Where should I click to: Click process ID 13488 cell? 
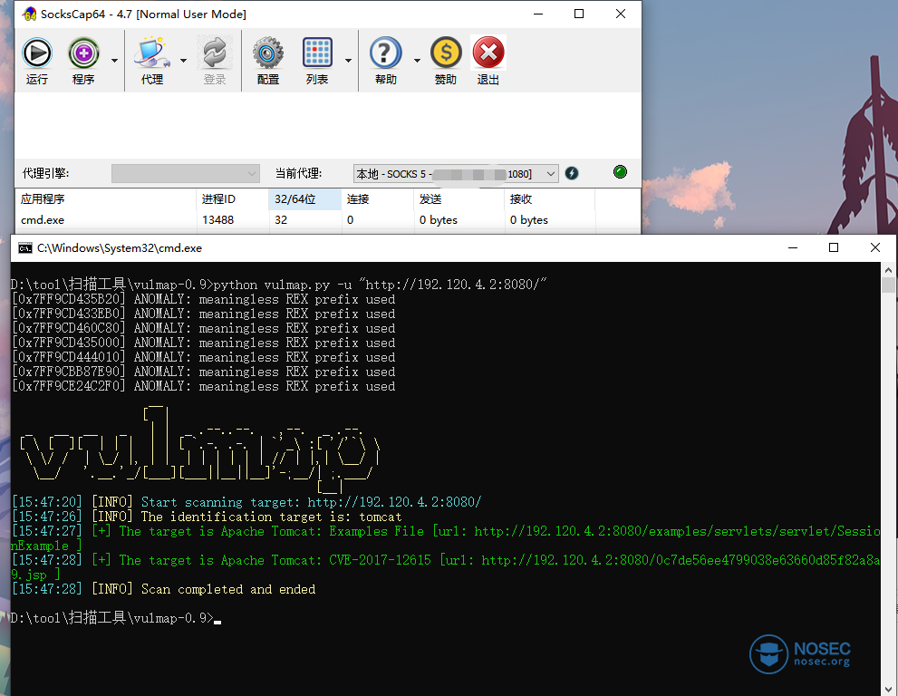click(218, 220)
